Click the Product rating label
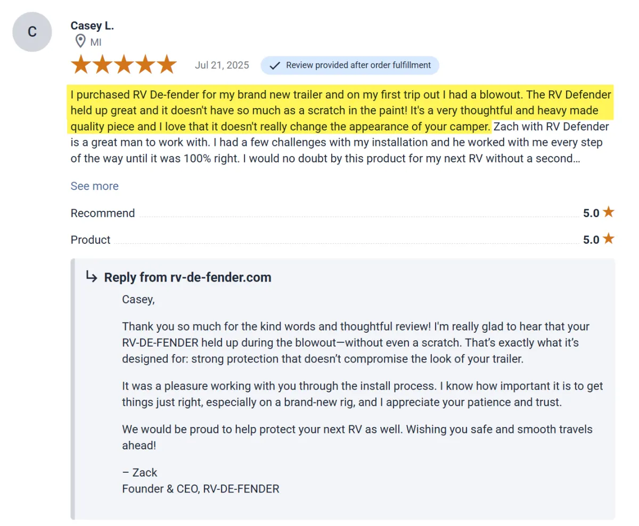The height and width of the screenshot is (526, 639). click(x=91, y=240)
